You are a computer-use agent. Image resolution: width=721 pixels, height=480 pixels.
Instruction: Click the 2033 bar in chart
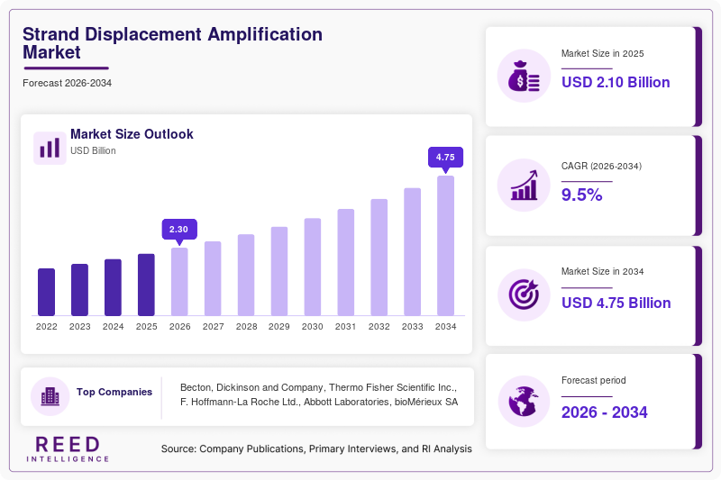click(413, 252)
